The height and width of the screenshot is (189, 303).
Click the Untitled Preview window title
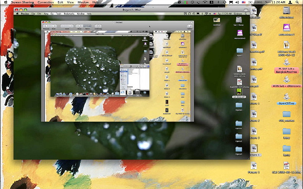[119, 22]
